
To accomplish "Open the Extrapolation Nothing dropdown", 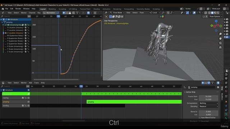I will tap(208, 103).
